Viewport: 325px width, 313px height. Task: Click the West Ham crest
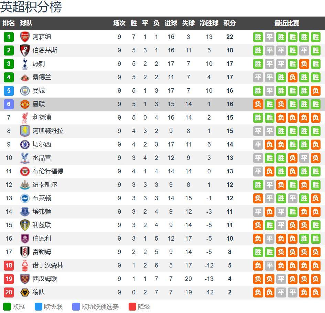tap(25, 279)
